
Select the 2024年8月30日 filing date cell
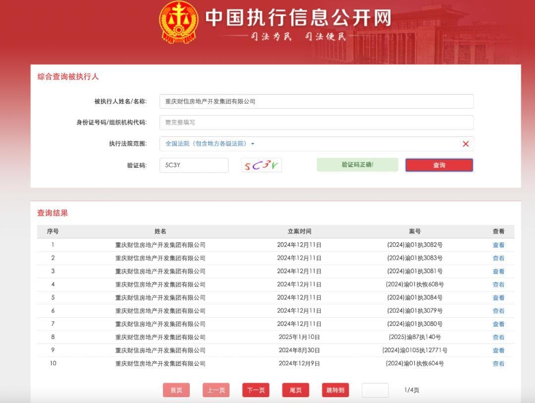click(299, 350)
